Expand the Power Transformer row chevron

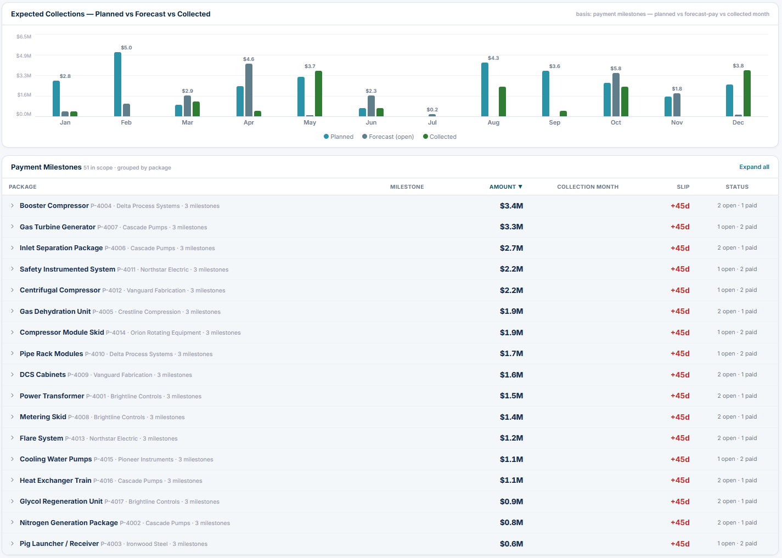point(12,396)
